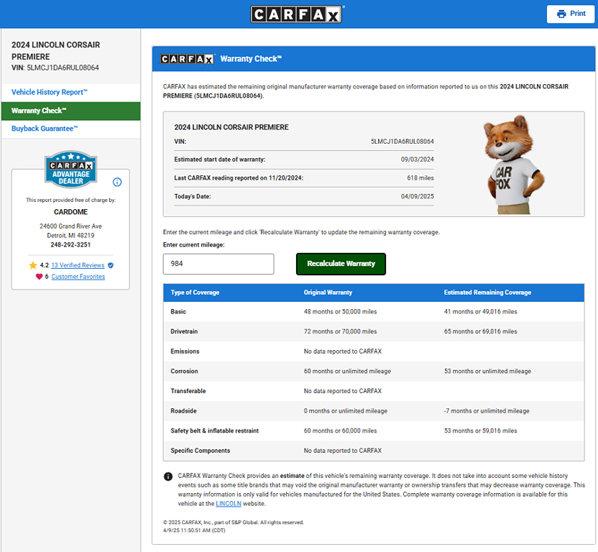The width and height of the screenshot is (598, 552).
Task: Click the CARFAX logo in top header
Action: (x=297, y=14)
